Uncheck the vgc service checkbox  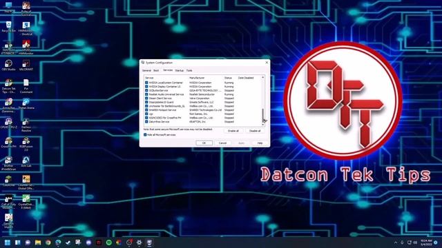pyautogui.click(x=146, y=114)
